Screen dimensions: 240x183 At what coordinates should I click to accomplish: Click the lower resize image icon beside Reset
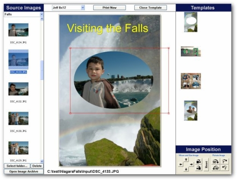tap(199, 168)
